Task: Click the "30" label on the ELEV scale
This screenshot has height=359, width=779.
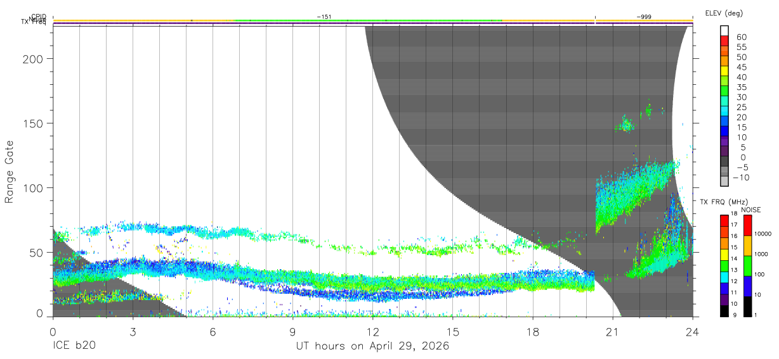Action: [742, 97]
